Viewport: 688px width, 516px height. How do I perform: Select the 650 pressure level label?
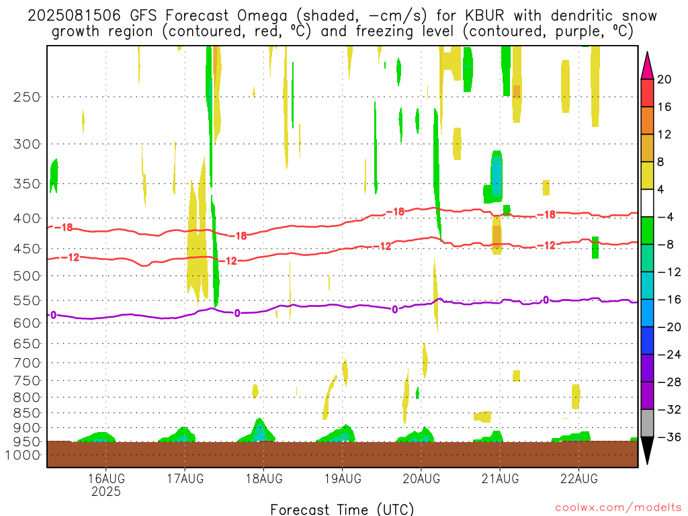pos(27,343)
